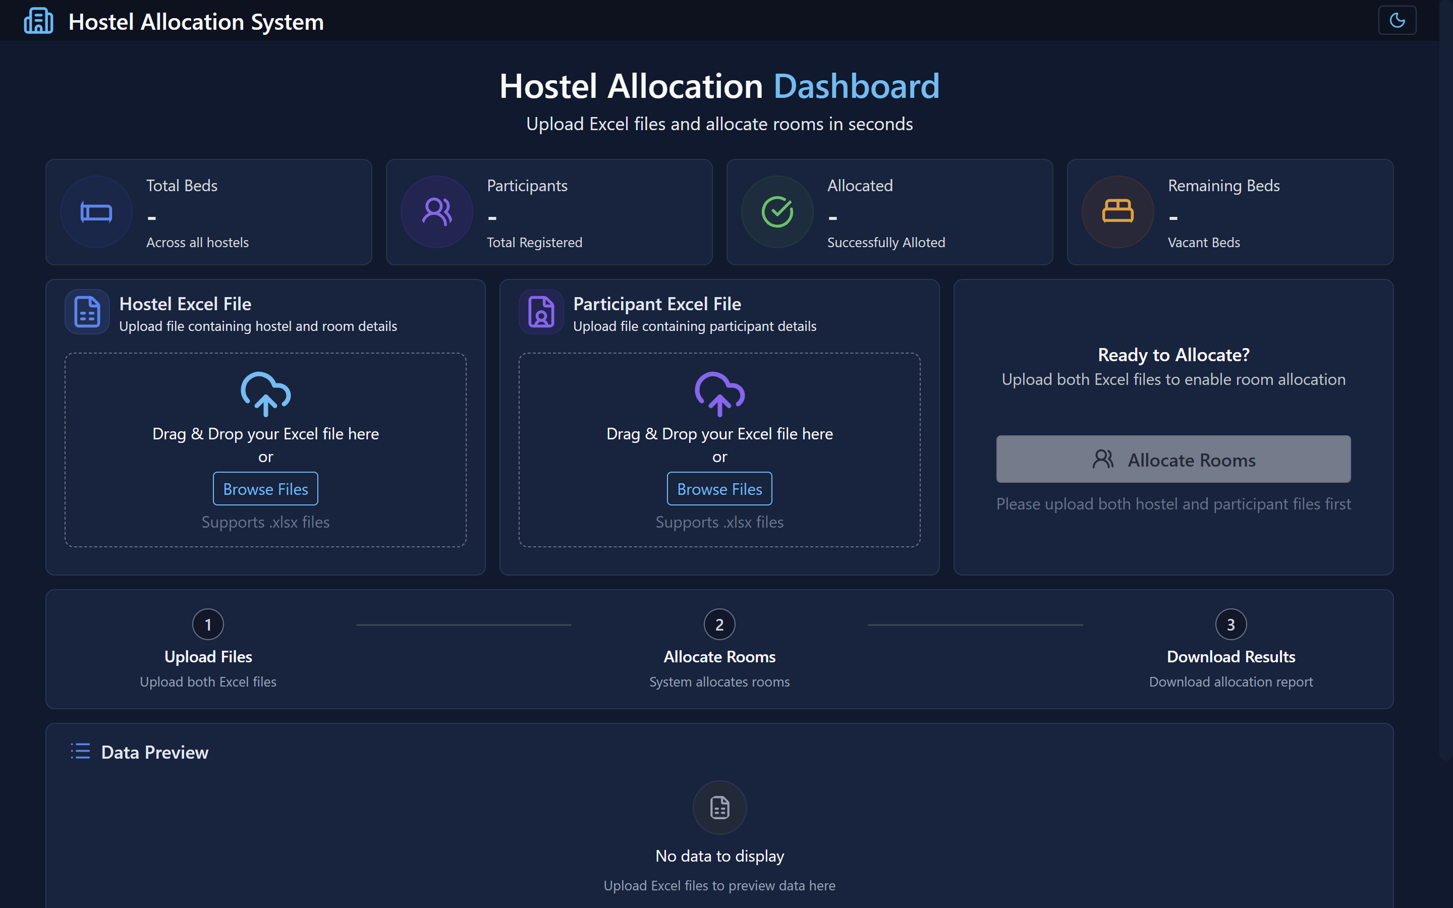Click the purple cloud upload icon for participant file
The height and width of the screenshot is (908, 1453).
(x=719, y=394)
